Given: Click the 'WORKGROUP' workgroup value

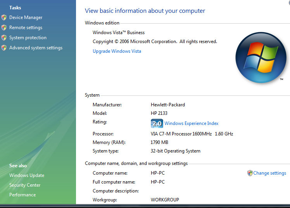Looking at the screenshot, I should tap(165, 200).
